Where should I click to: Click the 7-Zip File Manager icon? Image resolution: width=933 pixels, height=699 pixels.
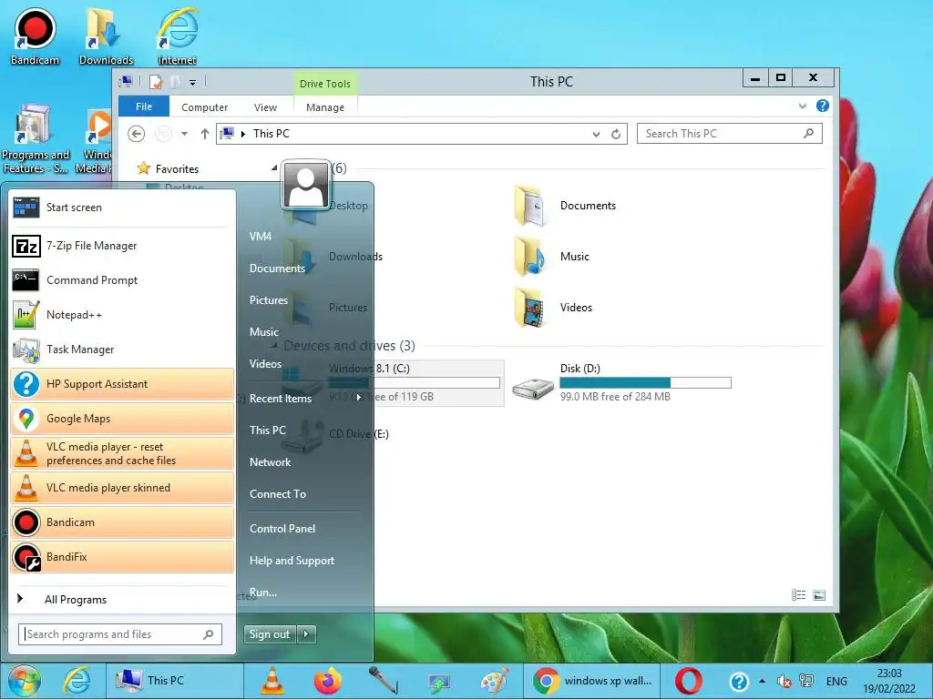[x=26, y=246]
